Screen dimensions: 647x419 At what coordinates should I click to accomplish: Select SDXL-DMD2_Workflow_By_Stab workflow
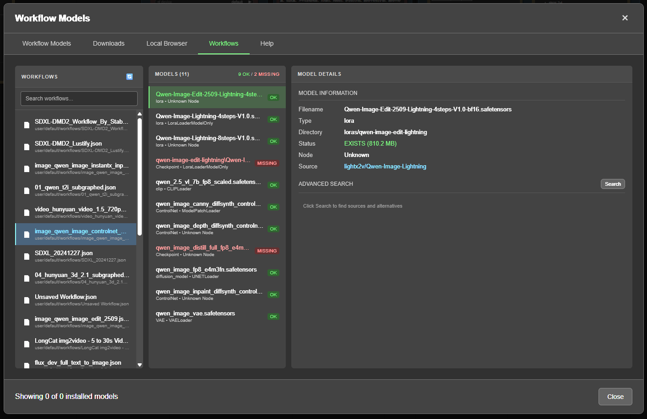[x=76, y=125]
